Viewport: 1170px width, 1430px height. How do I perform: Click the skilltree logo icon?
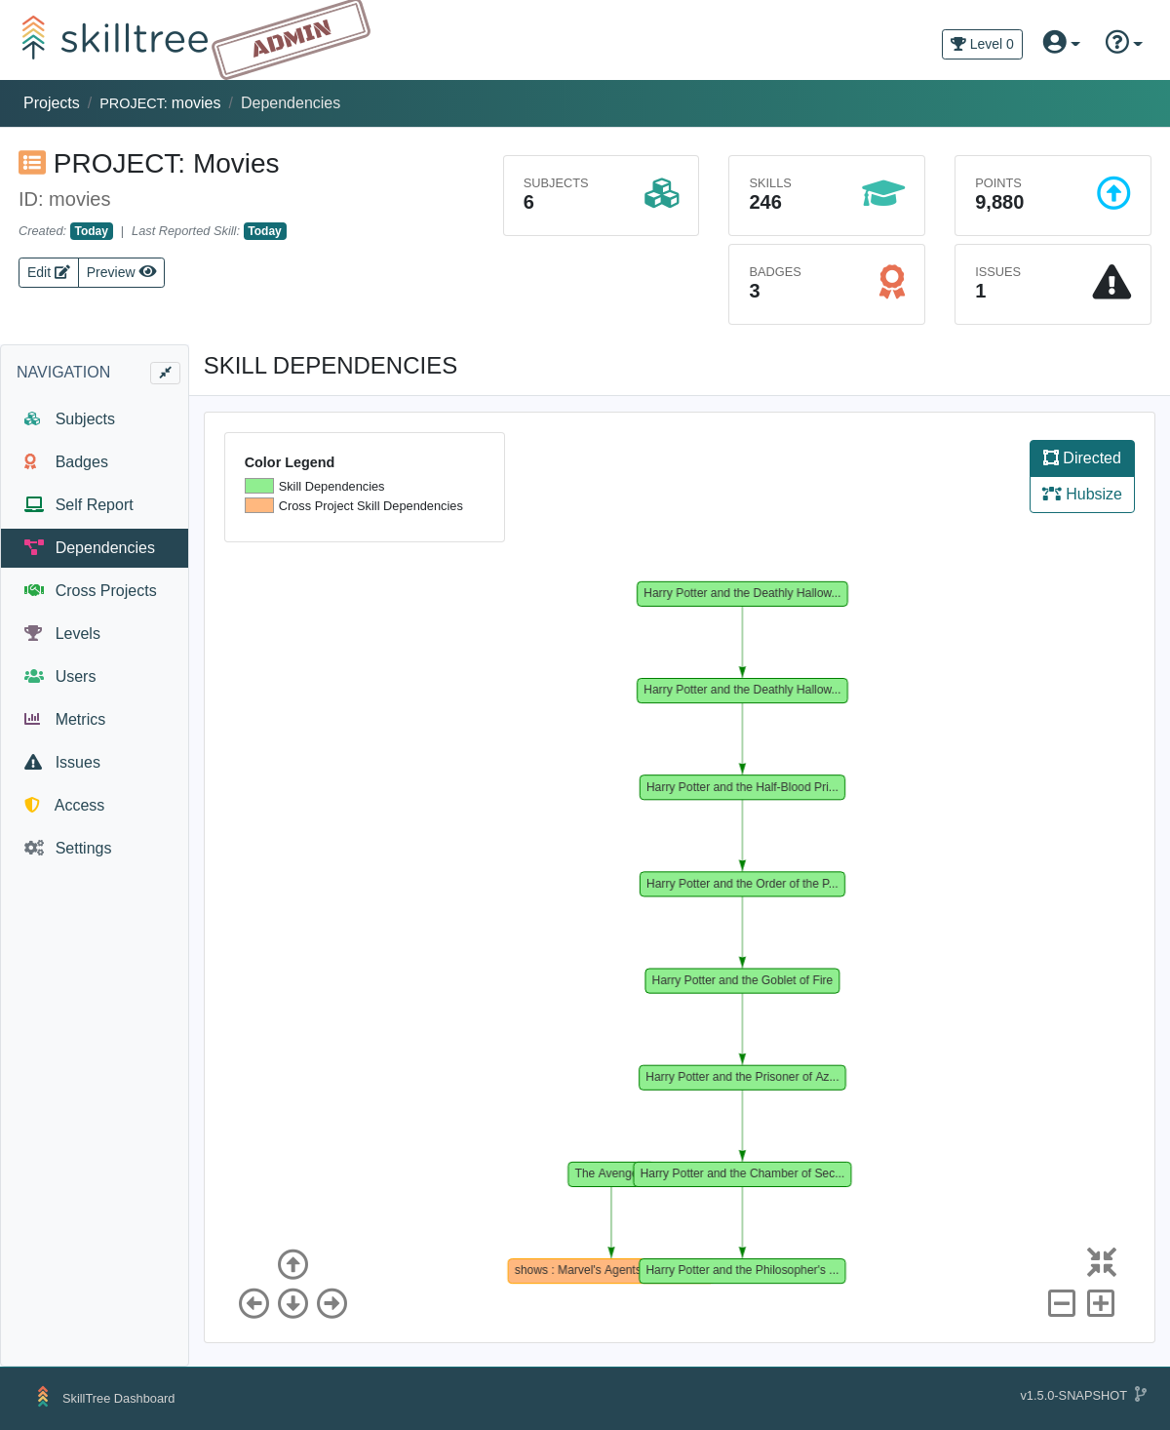pos(33,37)
